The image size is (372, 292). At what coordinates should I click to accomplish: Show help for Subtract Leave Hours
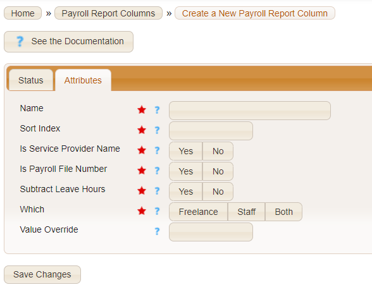pyautogui.click(x=157, y=191)
